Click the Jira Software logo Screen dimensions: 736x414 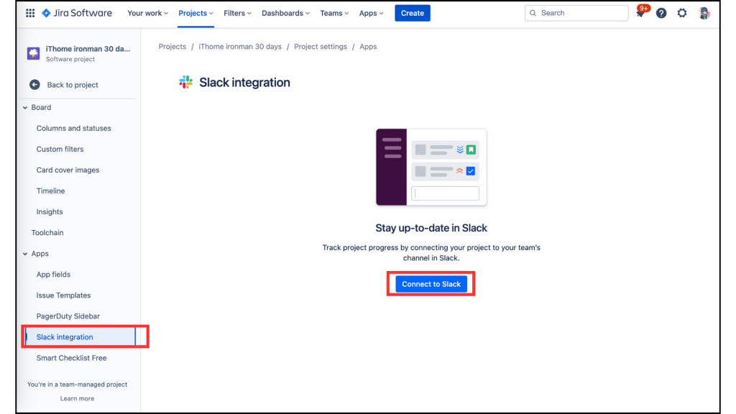77,13
